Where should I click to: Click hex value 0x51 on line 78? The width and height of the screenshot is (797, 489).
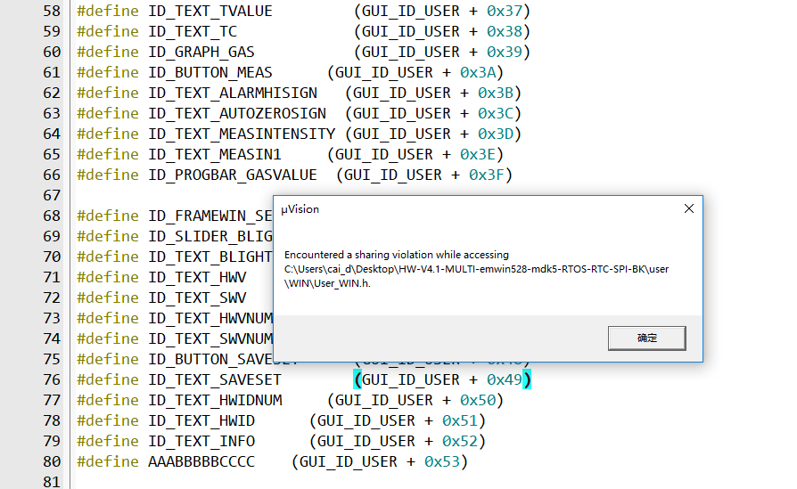tap(460, 421)
